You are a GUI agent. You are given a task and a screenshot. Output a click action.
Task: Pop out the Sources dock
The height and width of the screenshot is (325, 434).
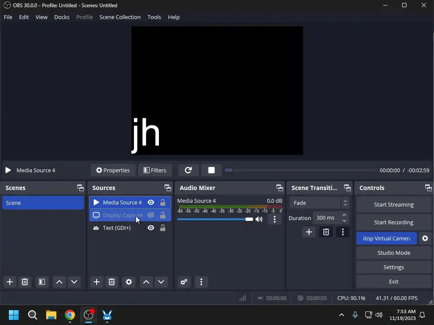(x=168, y=188)
